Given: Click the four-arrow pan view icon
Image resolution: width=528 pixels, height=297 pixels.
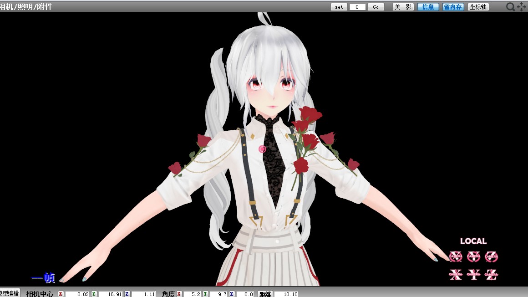Looking at the screenshot, I should [x=521, y=6].
